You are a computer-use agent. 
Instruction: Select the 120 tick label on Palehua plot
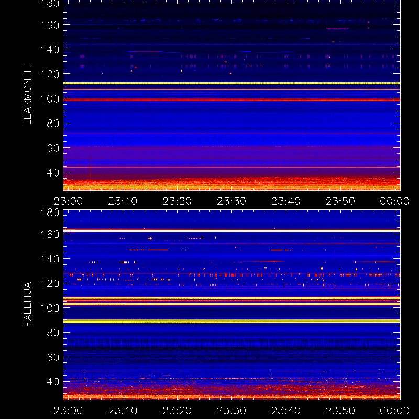click(50, 283)
